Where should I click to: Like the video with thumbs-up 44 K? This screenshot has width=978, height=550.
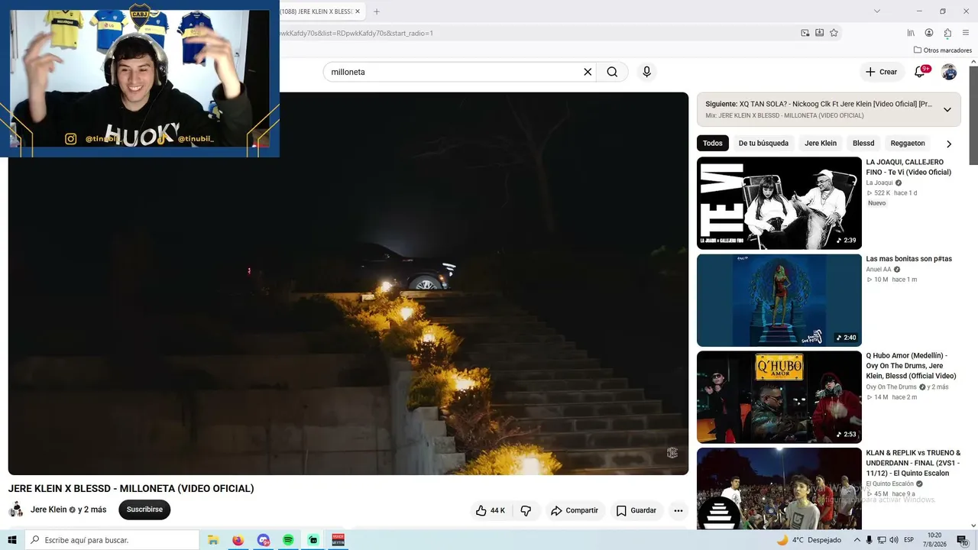pyautogui.click(x=491, y=510)
